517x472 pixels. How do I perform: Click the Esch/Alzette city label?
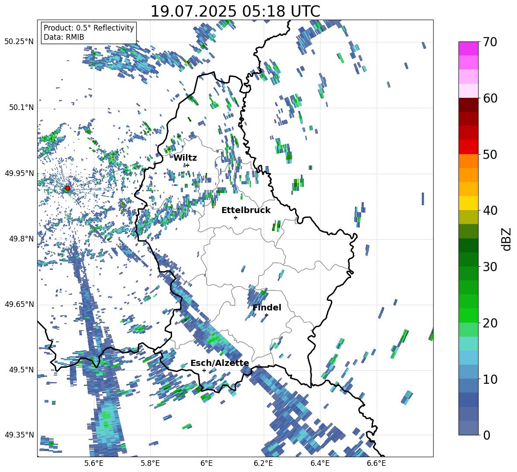[220, 363]
